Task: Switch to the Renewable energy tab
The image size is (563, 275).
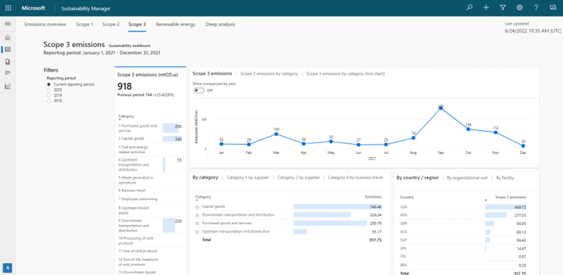Action: click(176, 25)
